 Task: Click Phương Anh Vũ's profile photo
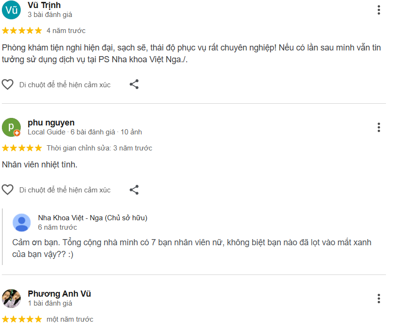(11, 299)
